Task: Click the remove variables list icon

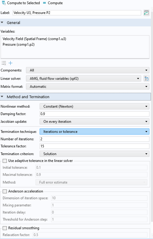Action: pyautogui.click(x=4, y=63)
